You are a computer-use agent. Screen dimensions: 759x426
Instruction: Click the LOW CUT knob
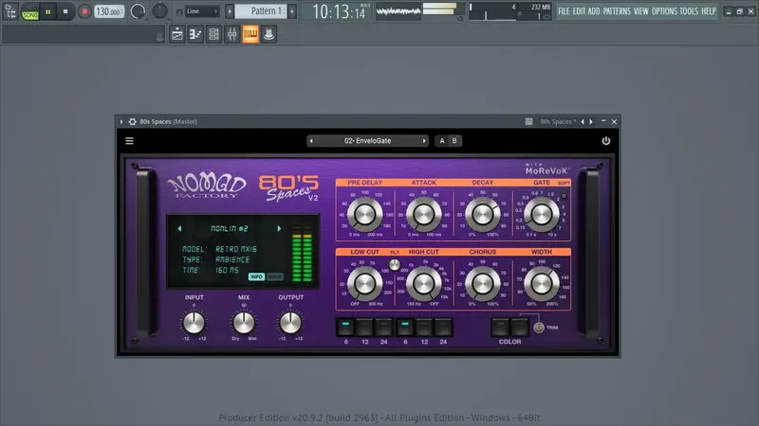click(364, 283)
